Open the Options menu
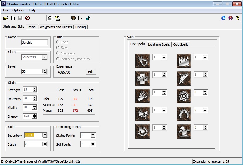The image size is (243, 165). click(x=19, y=10)
